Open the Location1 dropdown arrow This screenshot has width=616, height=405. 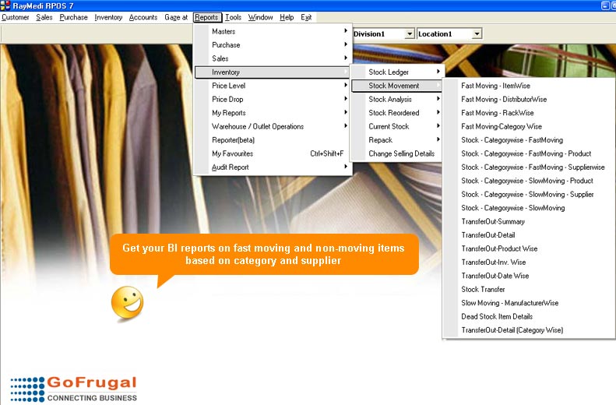pyautogui.click(x=477, y=34)
